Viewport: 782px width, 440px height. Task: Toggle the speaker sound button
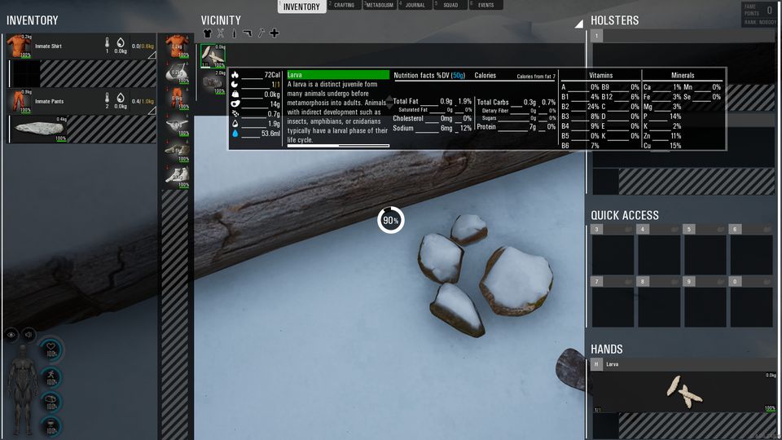pos(29,335)
